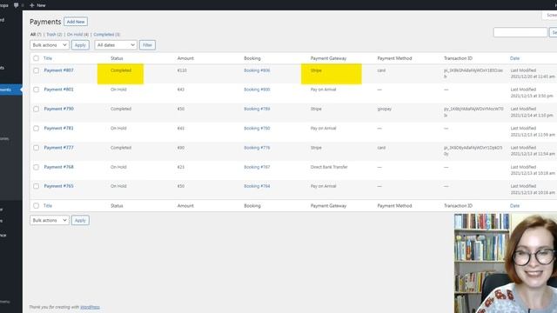The image size is (557, 313).
Task: Click the top Apply button
Action: [80, 45]
